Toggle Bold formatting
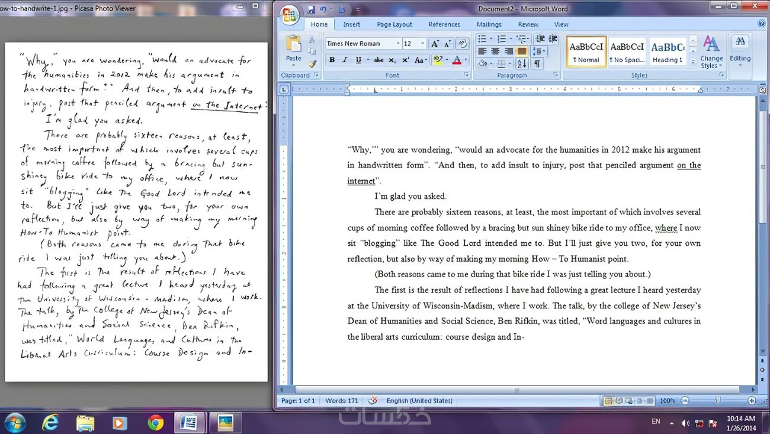This screenshot has width=770, height=434. pos(332,60)
